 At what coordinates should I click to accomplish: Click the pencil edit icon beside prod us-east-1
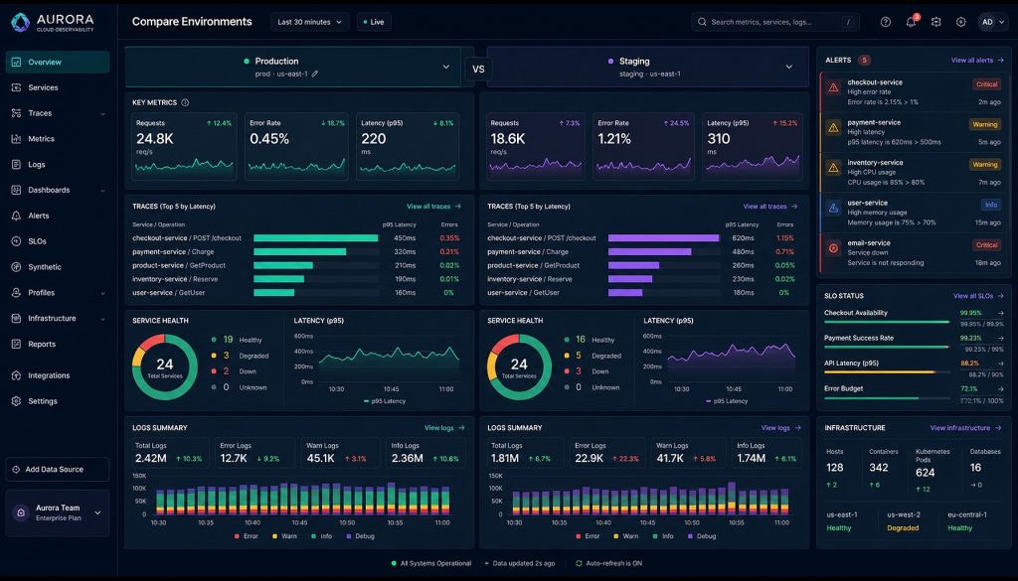tap(315, 73)
